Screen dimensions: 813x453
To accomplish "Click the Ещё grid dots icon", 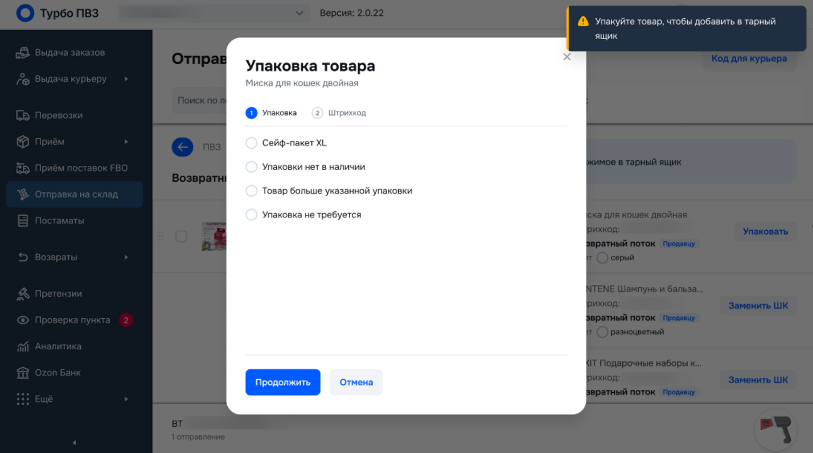I will tap(23, 399).
